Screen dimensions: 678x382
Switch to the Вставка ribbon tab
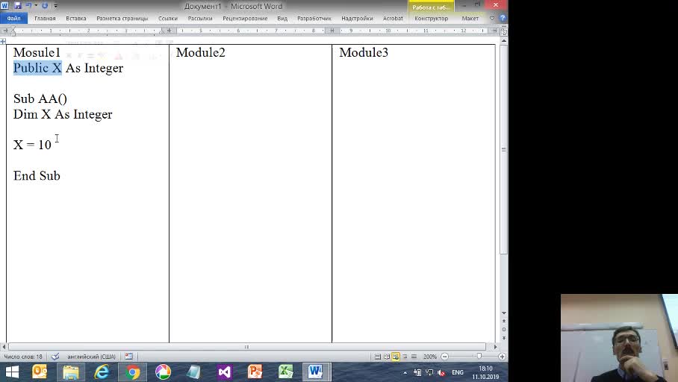click(x=76, y=18)
